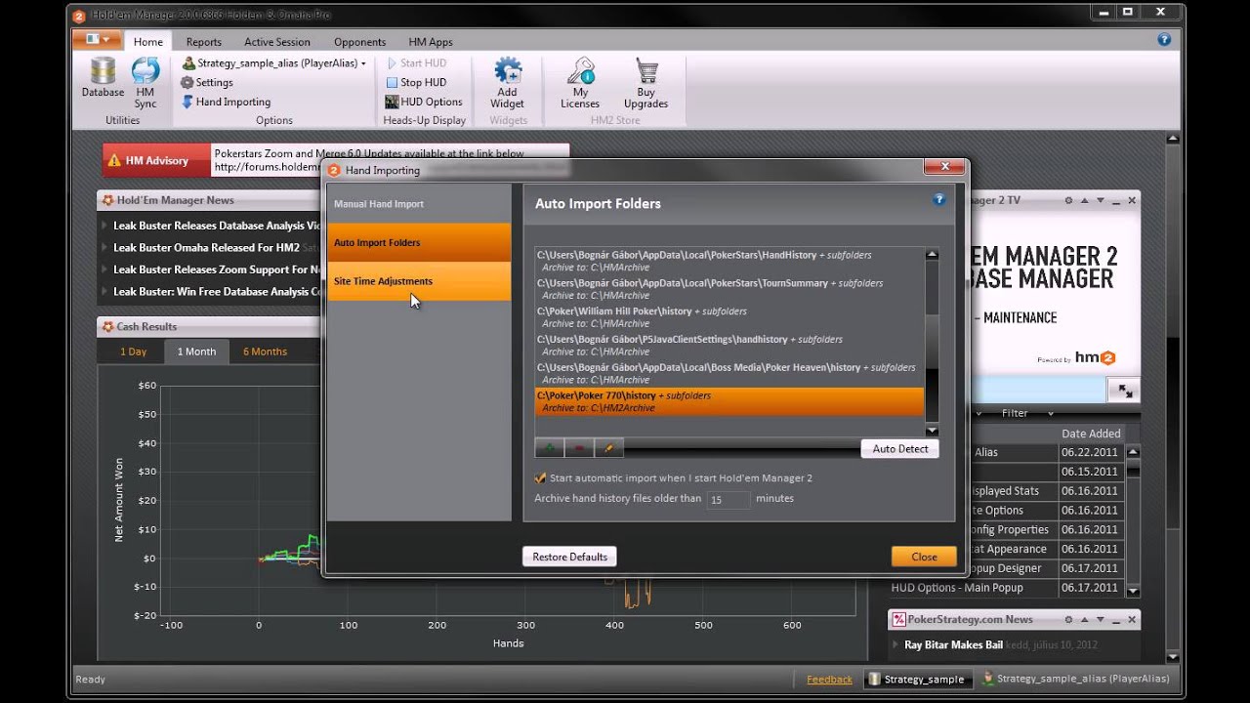Open Hand Importing from the ribbon
This screenshot has width=1250, height=703.
point(226,102)
